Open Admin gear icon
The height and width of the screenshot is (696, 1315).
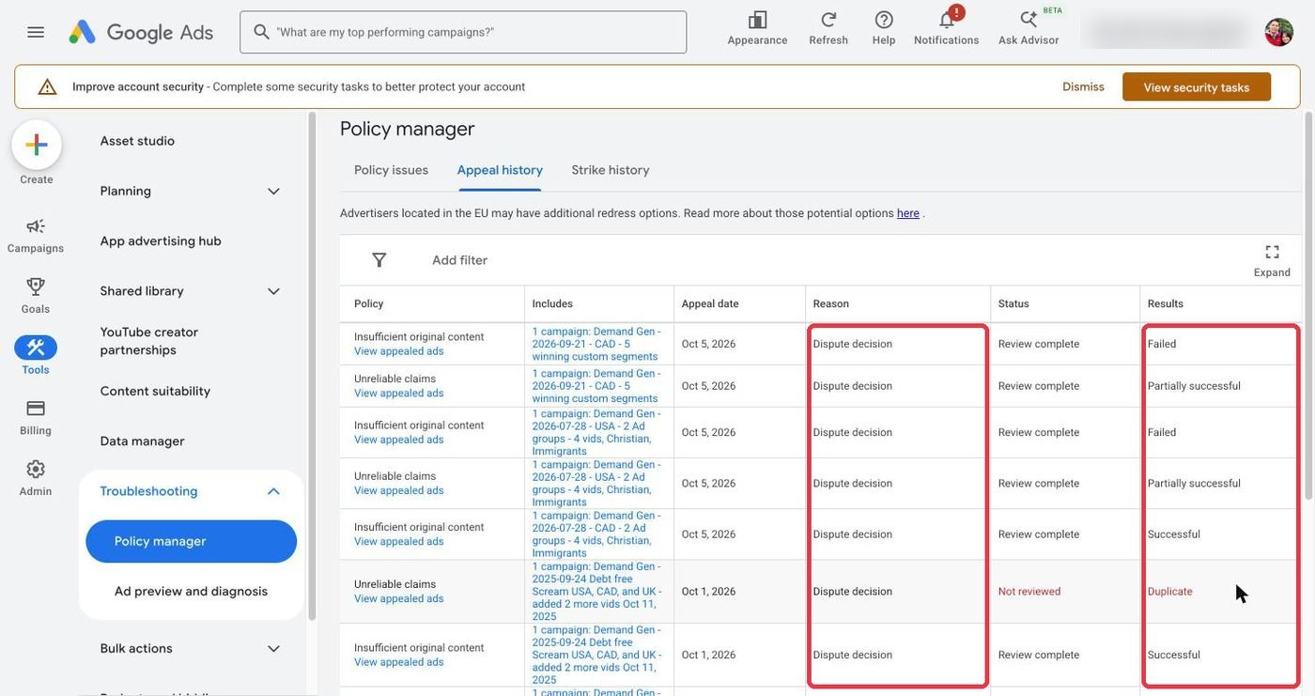(x=36, y=469)
